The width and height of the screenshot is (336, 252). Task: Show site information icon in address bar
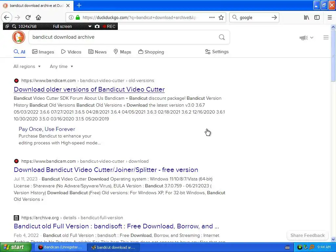pos(71,18)
